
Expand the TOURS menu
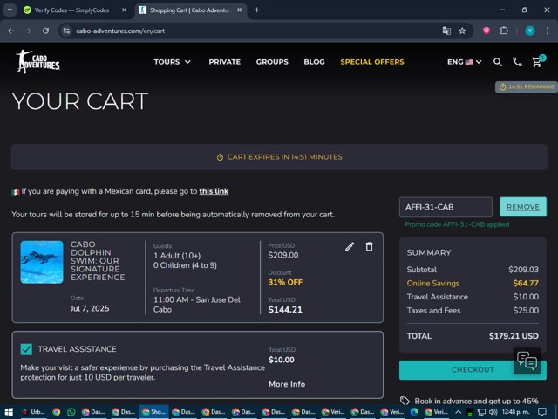173,62
